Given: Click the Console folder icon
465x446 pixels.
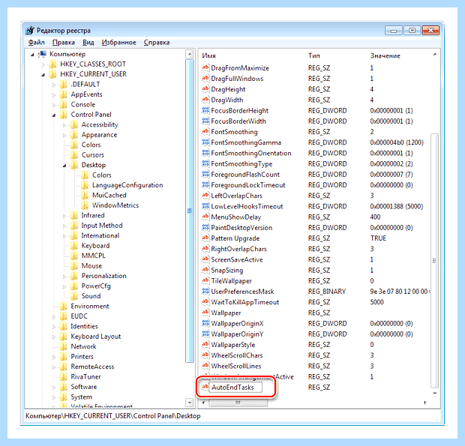Looking at the screenshot, I should [x=64, y=104].
